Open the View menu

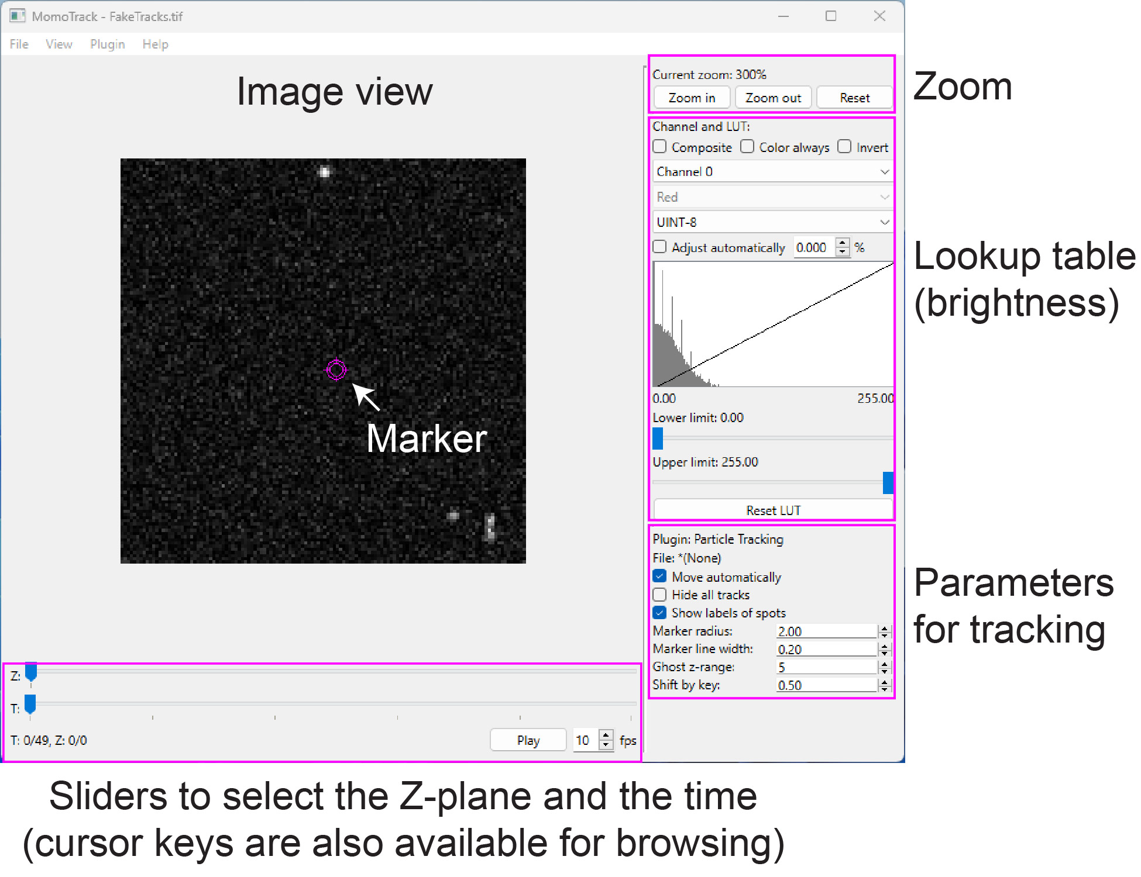[59, 44]
